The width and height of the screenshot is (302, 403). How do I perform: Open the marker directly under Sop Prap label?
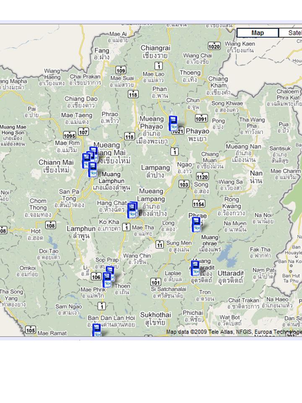(x=110, y=270)
